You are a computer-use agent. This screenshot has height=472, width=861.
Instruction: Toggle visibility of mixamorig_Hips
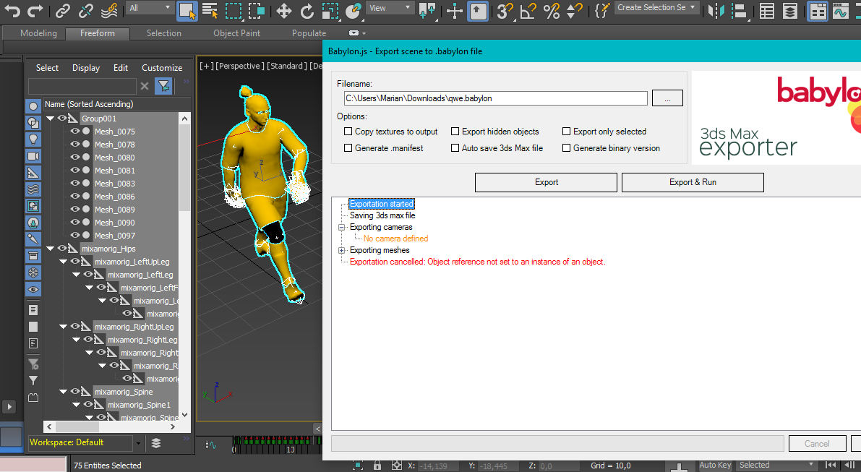[x=62, y=248]
